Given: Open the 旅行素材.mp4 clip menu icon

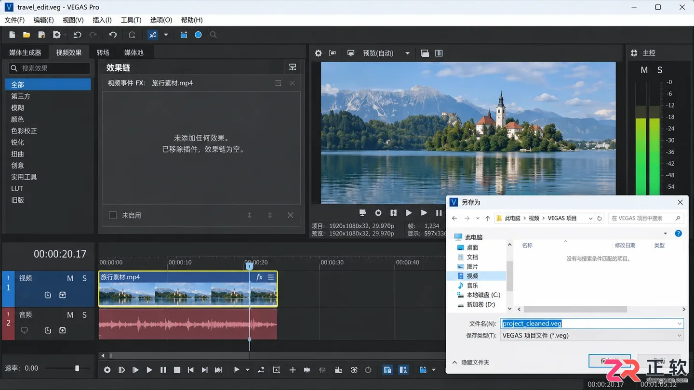Looking at the screenshot, I should [271, 277].
